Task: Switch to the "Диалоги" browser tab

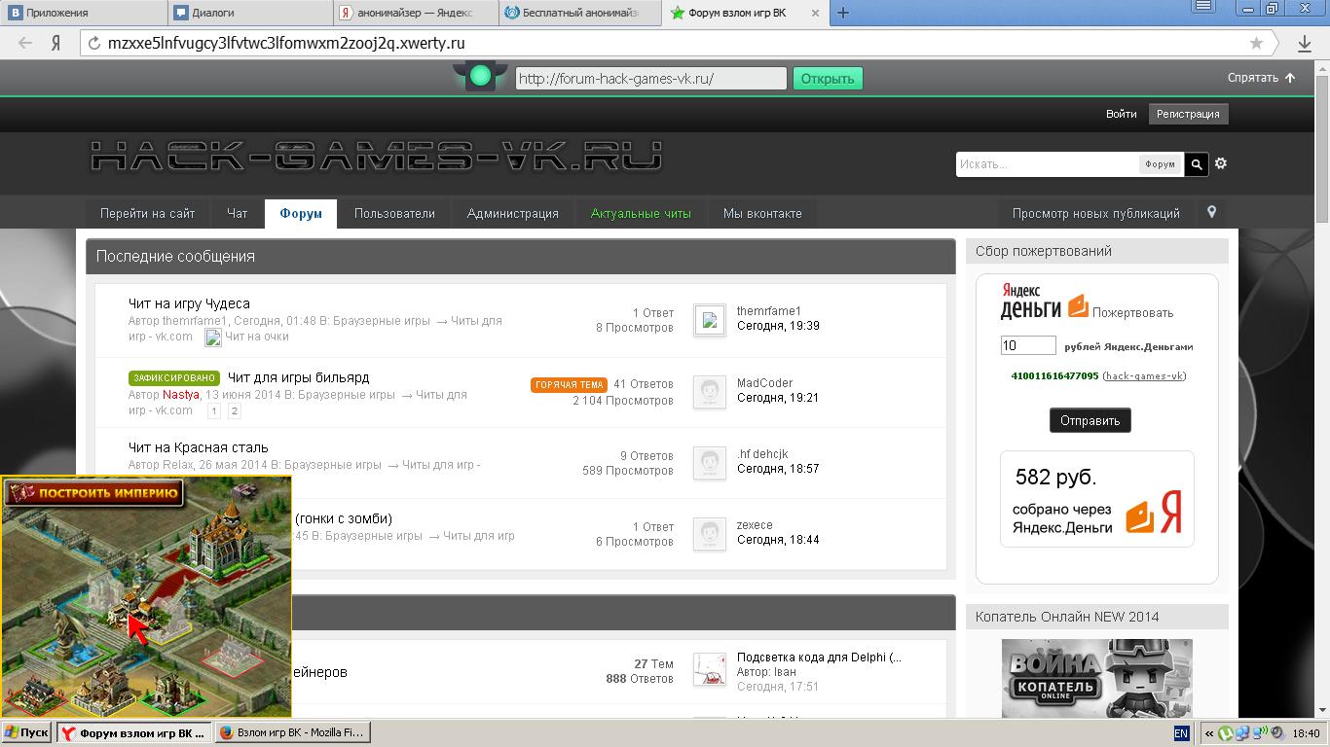Action: tap(250, 13)
